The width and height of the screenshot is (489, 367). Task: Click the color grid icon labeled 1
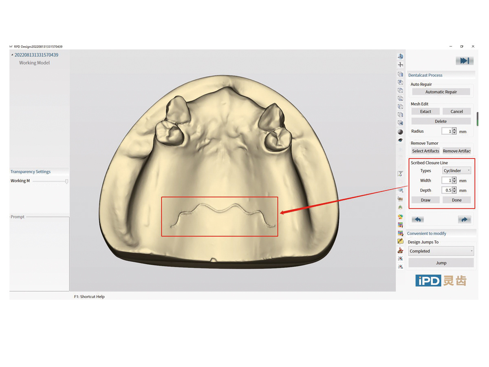tap(401, 225)
